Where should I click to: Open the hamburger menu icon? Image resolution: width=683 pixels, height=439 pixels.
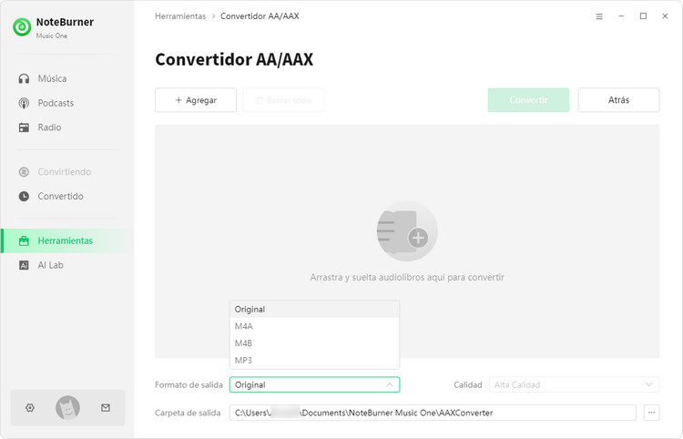599,16
